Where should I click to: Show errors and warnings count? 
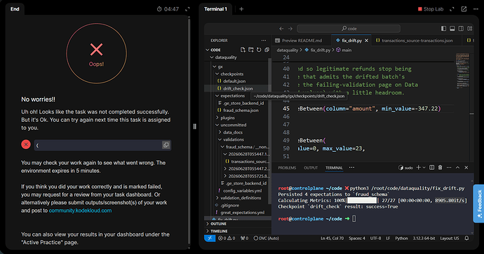pos(227,239)
